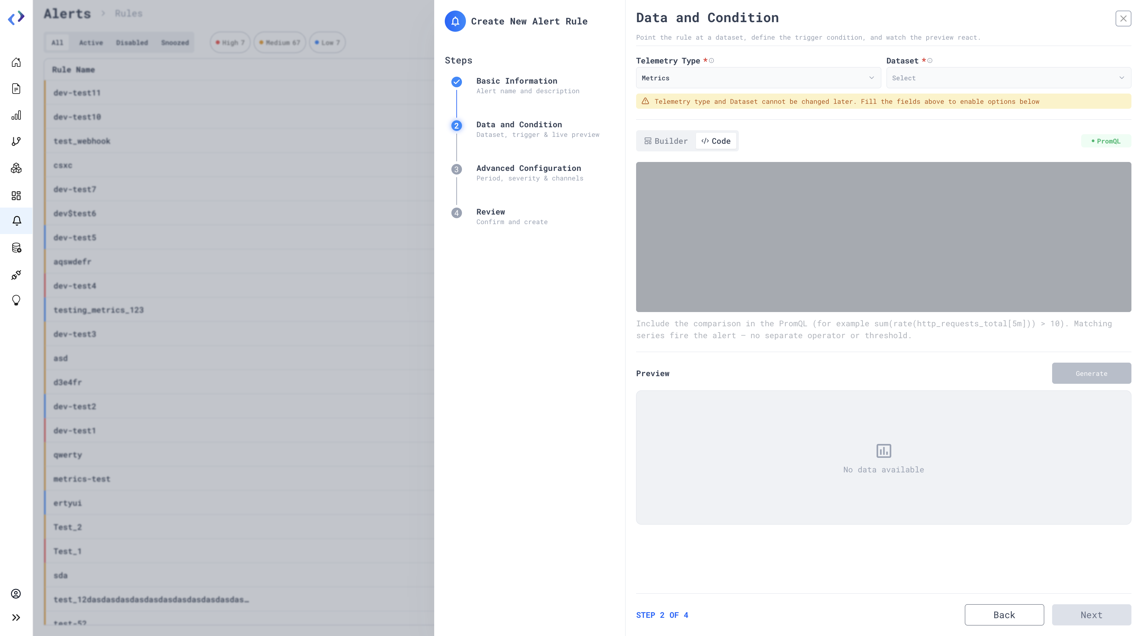Open the test_webhook rule row
This screenshot has width=1142, height=636.
click(x=239, y=141)
